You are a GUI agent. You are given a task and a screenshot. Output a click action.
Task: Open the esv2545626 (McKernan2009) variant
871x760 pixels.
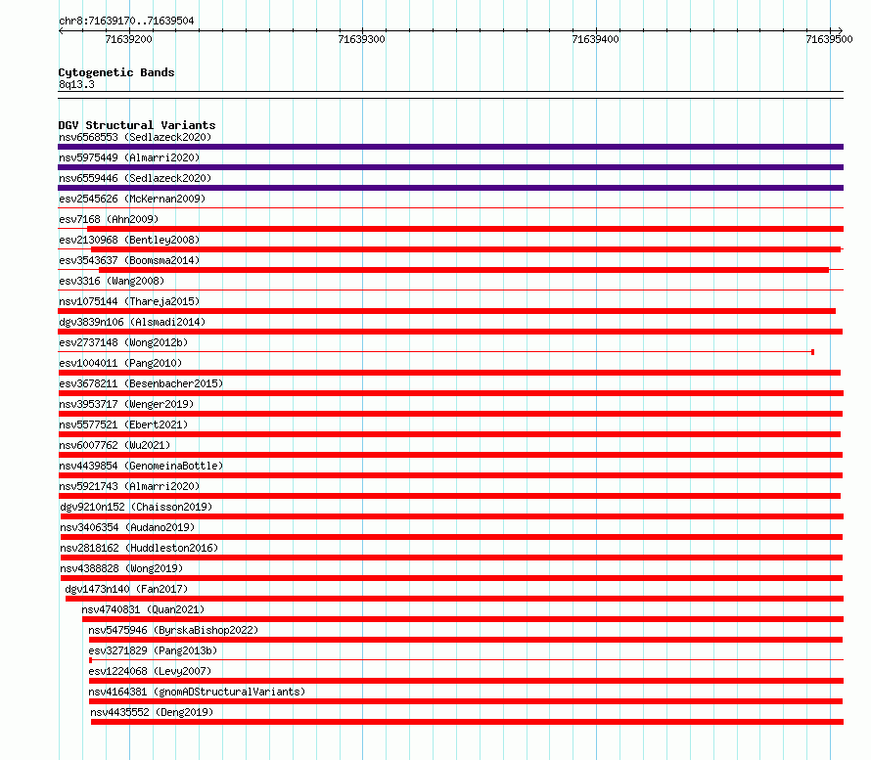click(132, 199)
